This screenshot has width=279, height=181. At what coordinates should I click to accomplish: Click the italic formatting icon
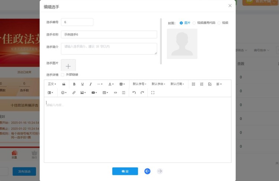pyautogui.click(x=90, y=84)
